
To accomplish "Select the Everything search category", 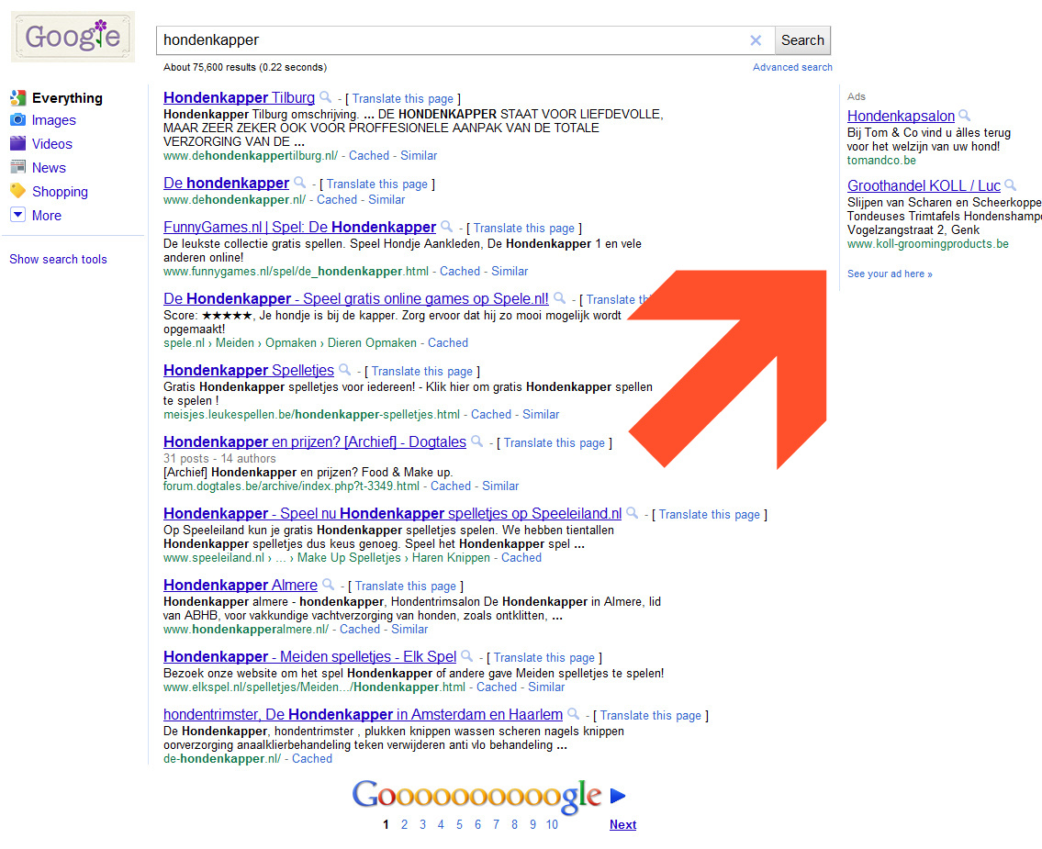I will click(x=67, y=98).
